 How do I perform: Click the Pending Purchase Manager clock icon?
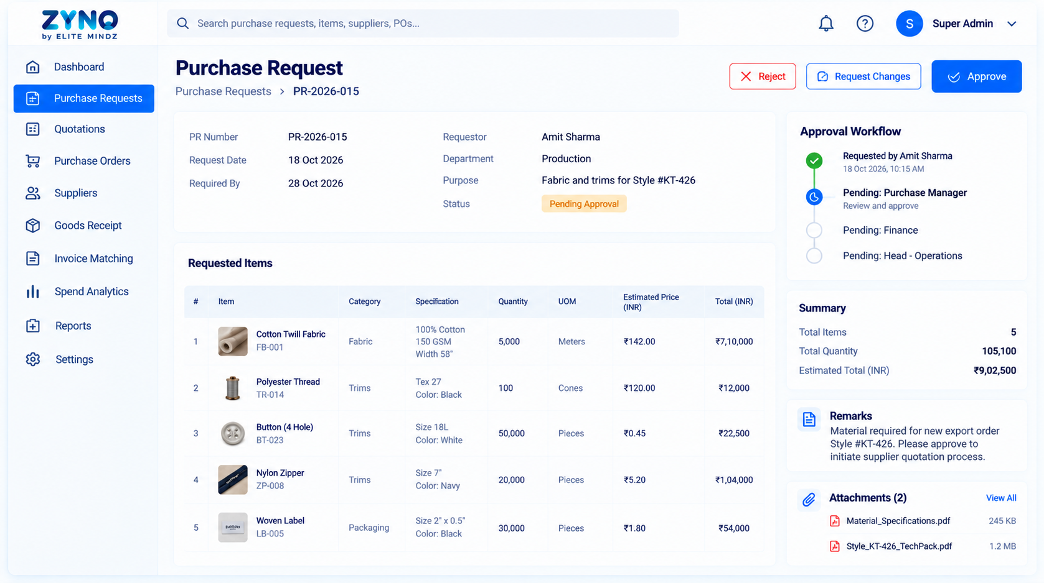coord(814,197)
